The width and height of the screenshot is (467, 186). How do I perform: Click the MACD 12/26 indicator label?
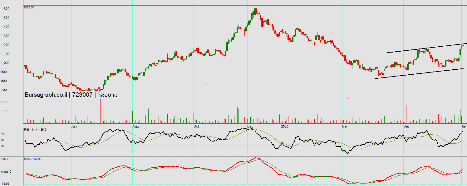[x=32, y=159]
